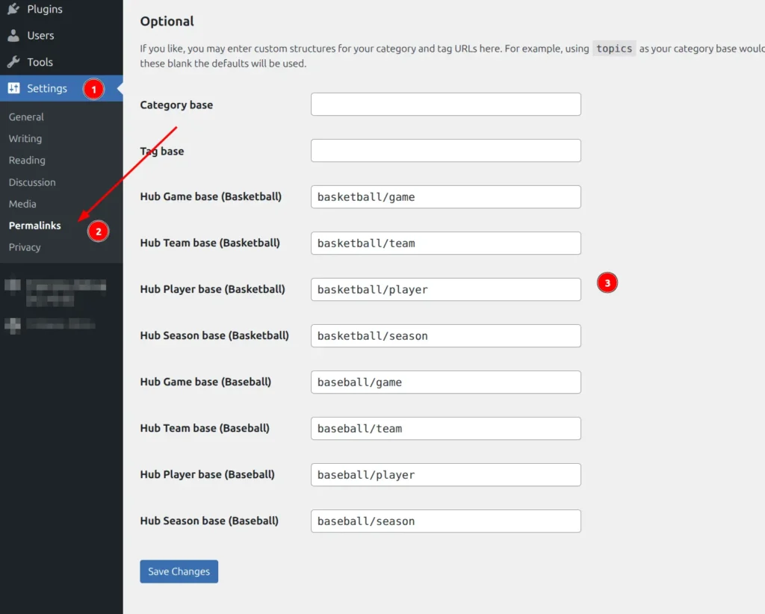Viewport: 765px width, 614px height.
Task: Click the Hub Season base (Basketball) label
Action: (214, 335)
